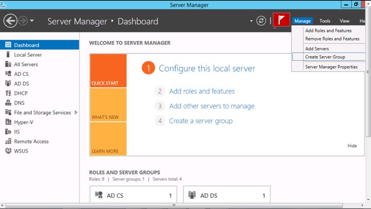Screen dimensions: 371x209
Task: Open the Hyper-V sidebar icon
Action: click(8, 122)
